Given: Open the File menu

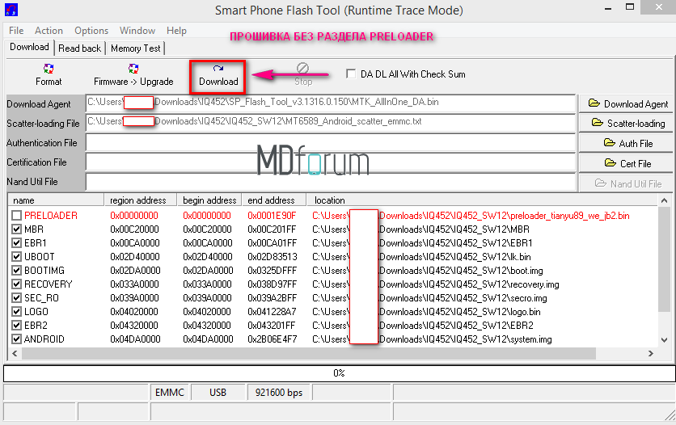Looking at the screenshot, I should tap(16, 31).
